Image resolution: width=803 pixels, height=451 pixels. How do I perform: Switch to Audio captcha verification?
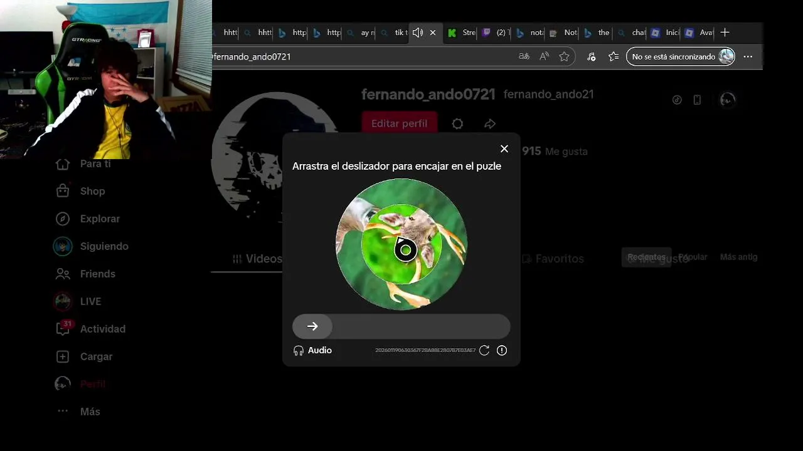pos(312,350)
